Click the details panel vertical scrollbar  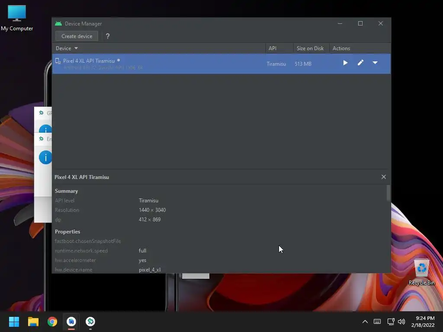pos(388,193)
